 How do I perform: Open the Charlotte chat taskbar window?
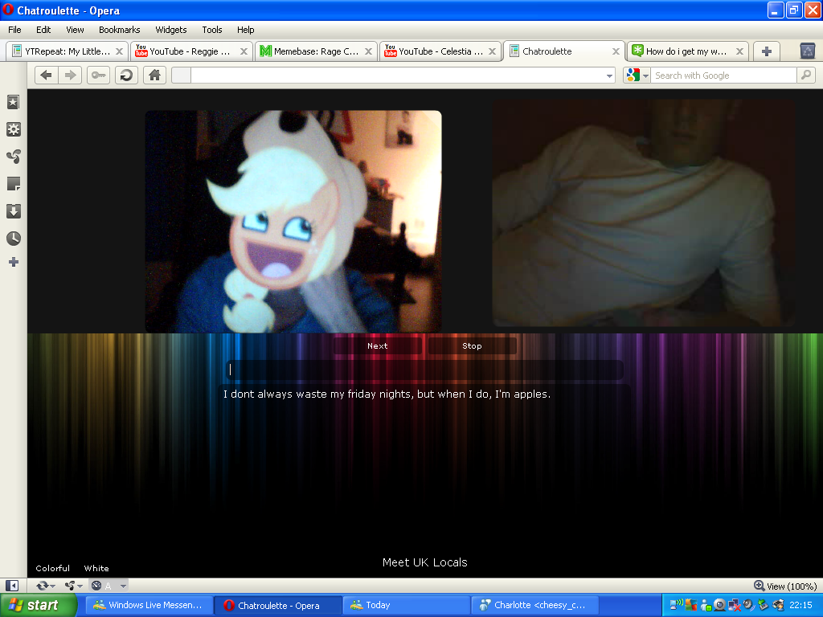tap(534, 606)
